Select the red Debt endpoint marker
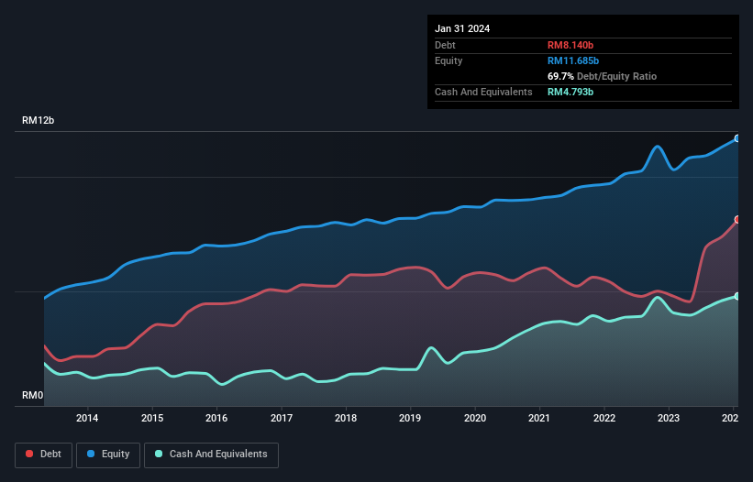This screenshot has height=482, width=753. pyautogui.click(x=737, y=220)
